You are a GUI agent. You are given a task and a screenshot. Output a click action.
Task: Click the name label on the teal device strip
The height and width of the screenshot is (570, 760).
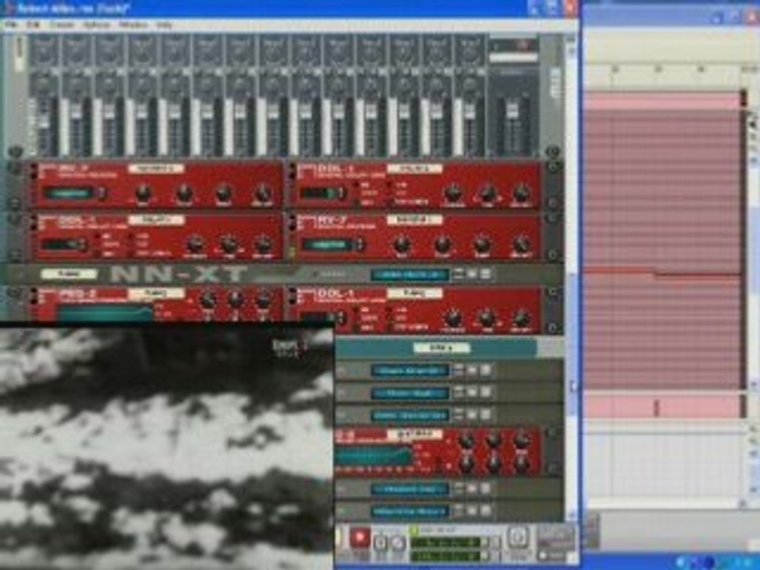click(x=442, y=348)
